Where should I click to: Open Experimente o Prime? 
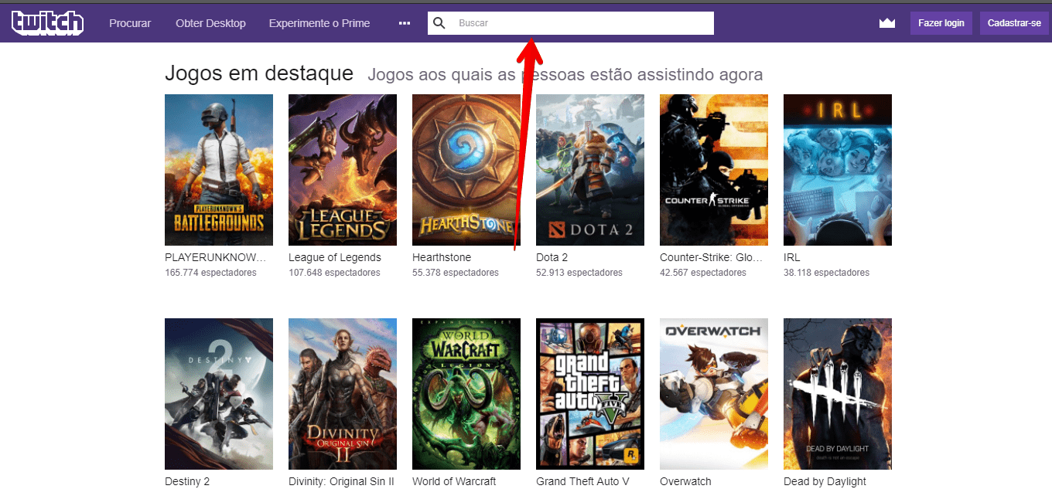pos(319,23)
